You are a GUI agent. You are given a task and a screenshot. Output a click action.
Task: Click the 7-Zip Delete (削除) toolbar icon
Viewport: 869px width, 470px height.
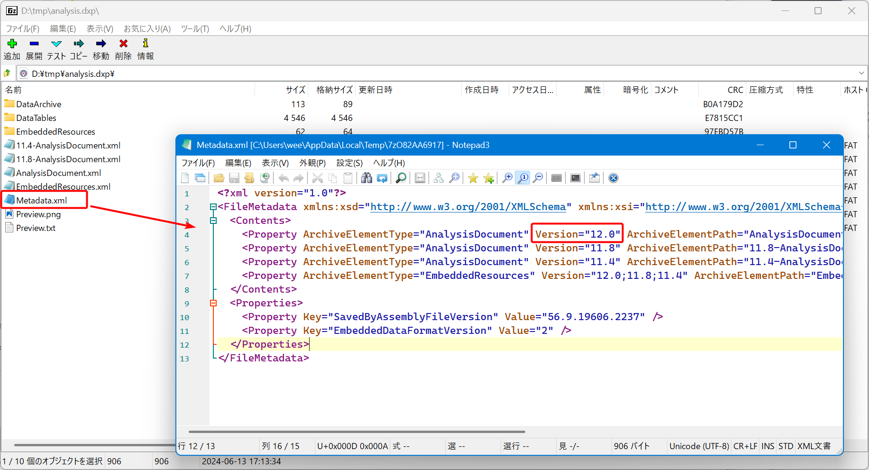coord(123,44)
